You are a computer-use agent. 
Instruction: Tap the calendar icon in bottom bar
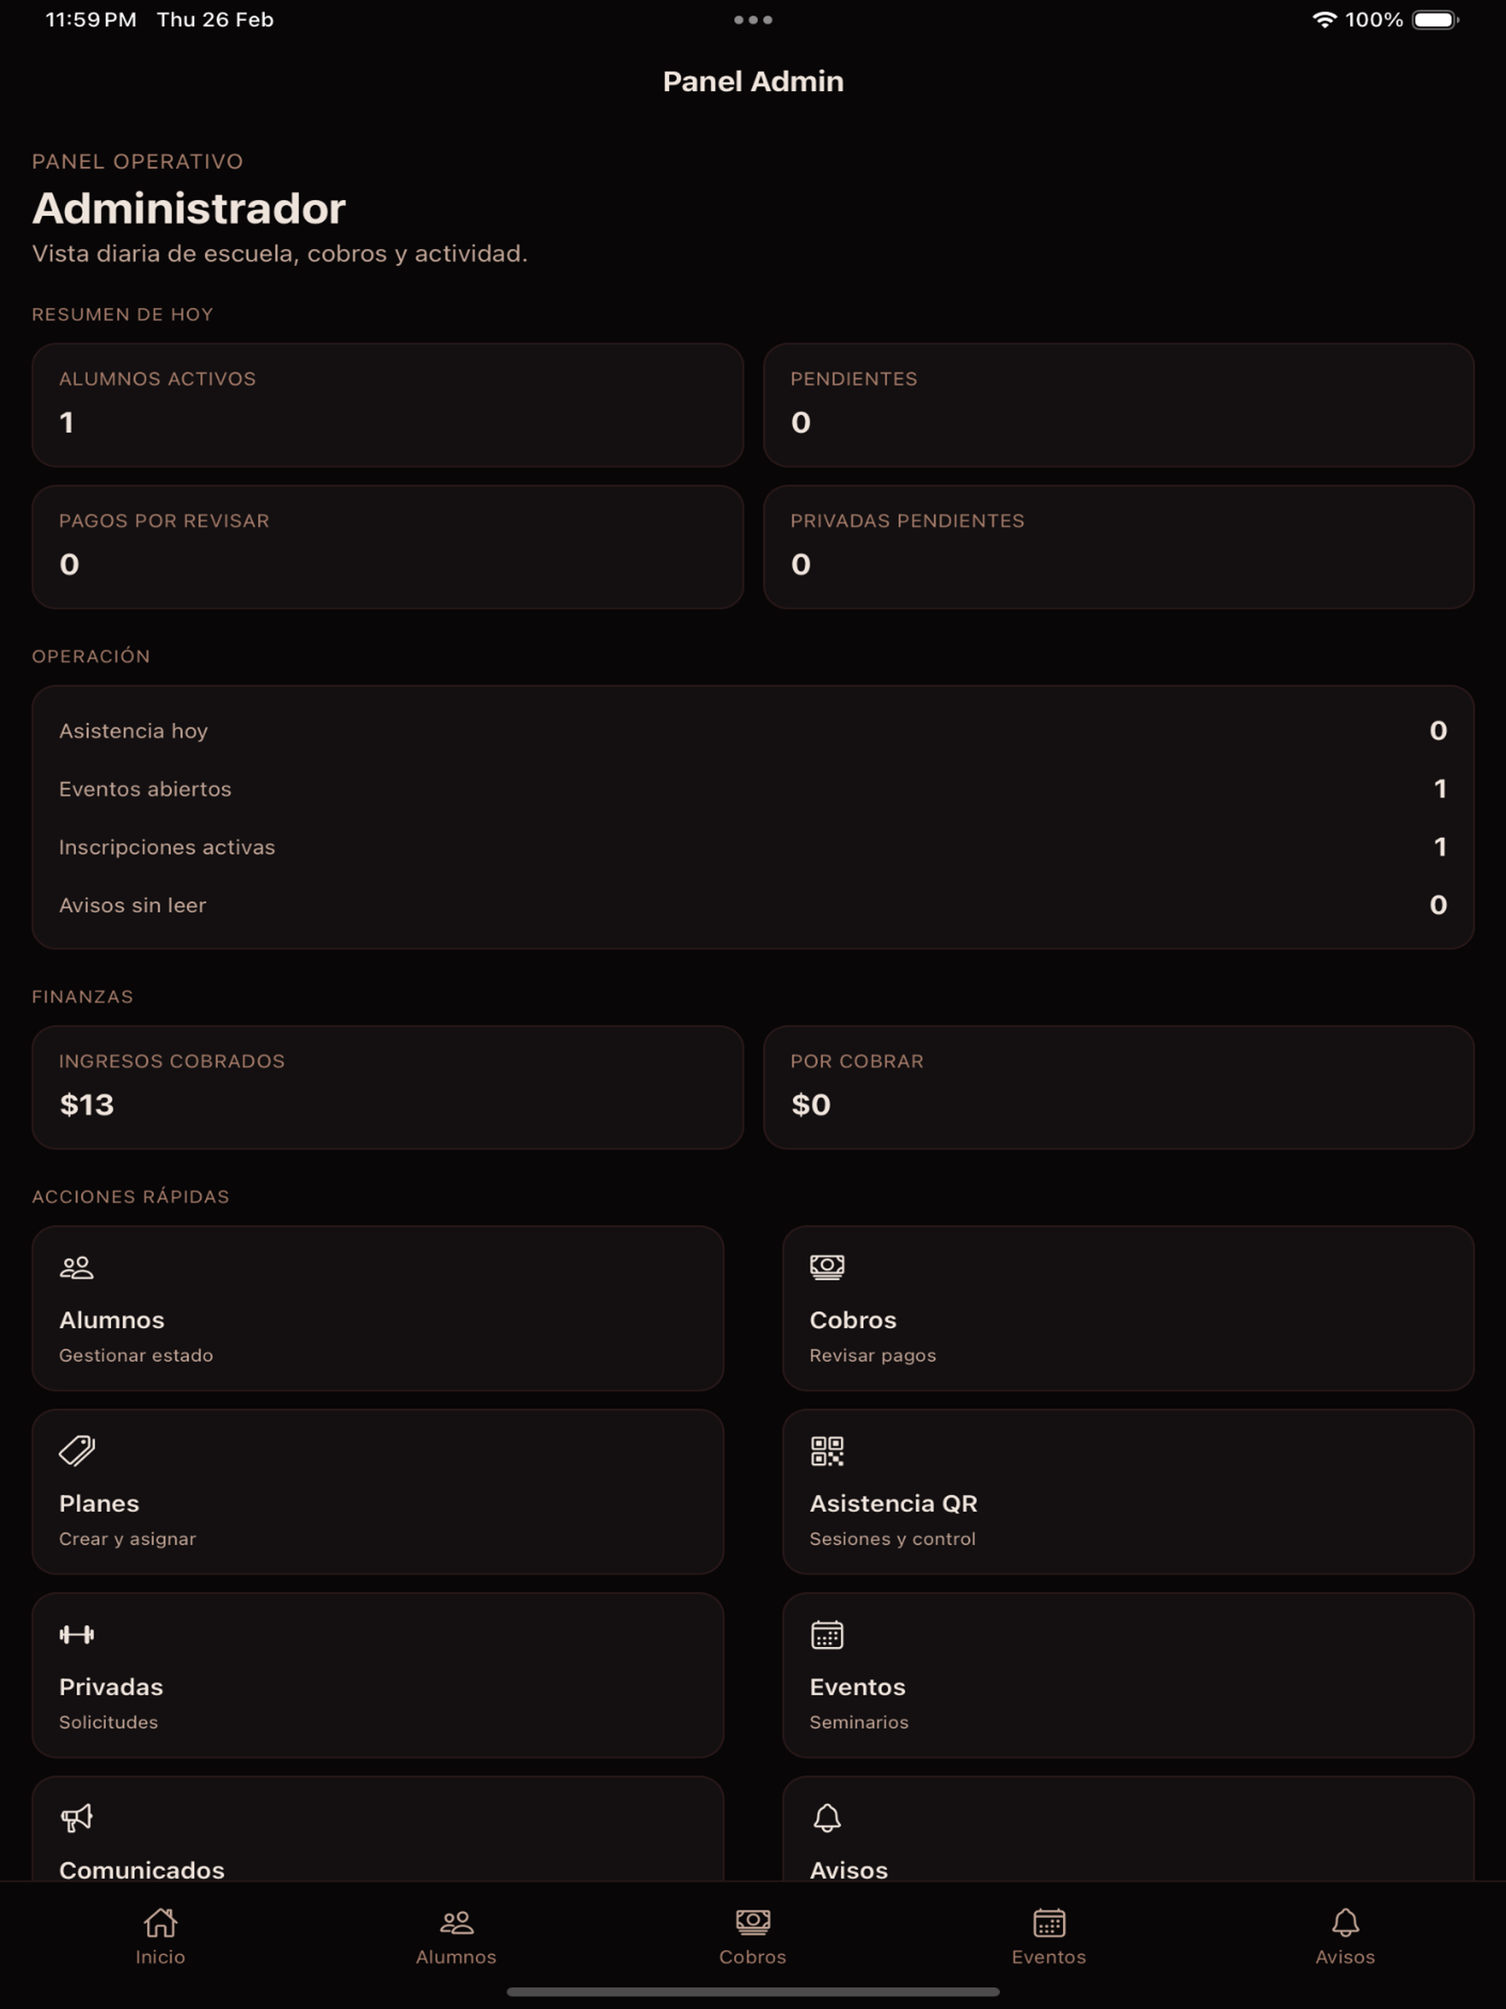click(1049, 1922)
